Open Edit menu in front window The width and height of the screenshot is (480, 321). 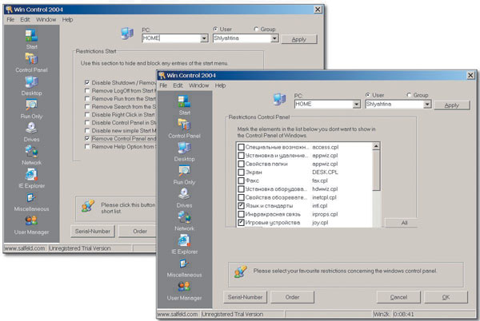tap(178, 85)
